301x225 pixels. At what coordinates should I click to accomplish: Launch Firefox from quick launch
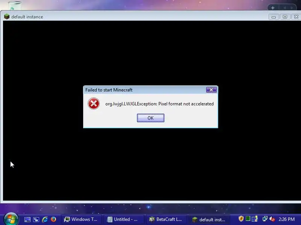tap(53, 219)
